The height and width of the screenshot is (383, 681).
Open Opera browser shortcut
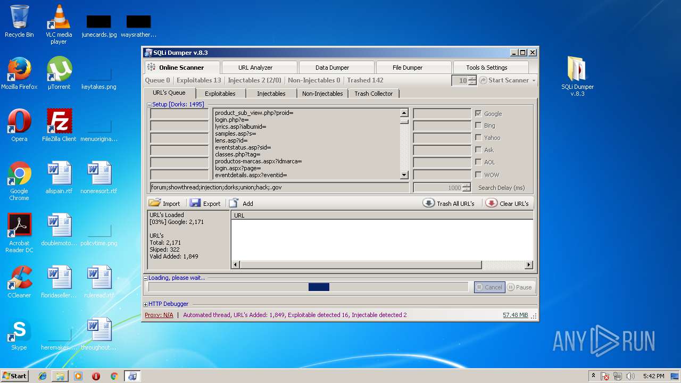tap(19, 126)
